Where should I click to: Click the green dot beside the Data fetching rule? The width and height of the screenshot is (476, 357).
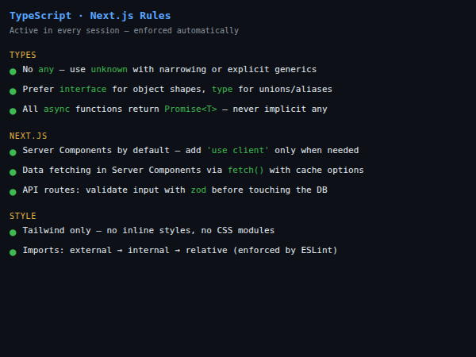click(x=13, y=172)
